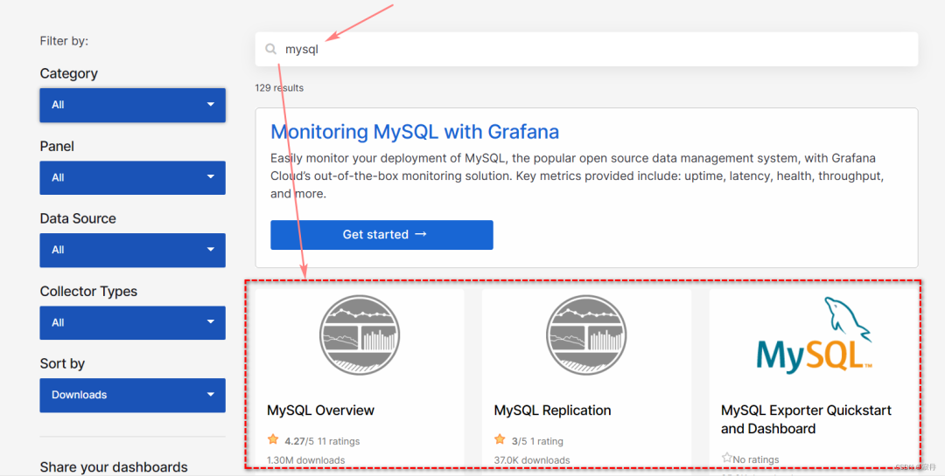
Task: Open the MySQL Overview dashboard title
Action: [x=320, y=410]
